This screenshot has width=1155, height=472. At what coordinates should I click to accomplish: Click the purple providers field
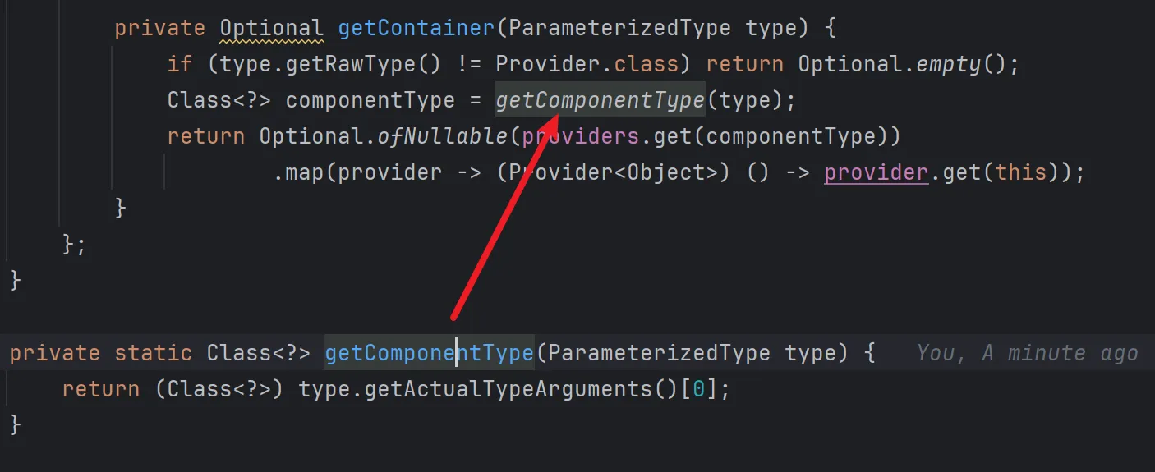580,136
